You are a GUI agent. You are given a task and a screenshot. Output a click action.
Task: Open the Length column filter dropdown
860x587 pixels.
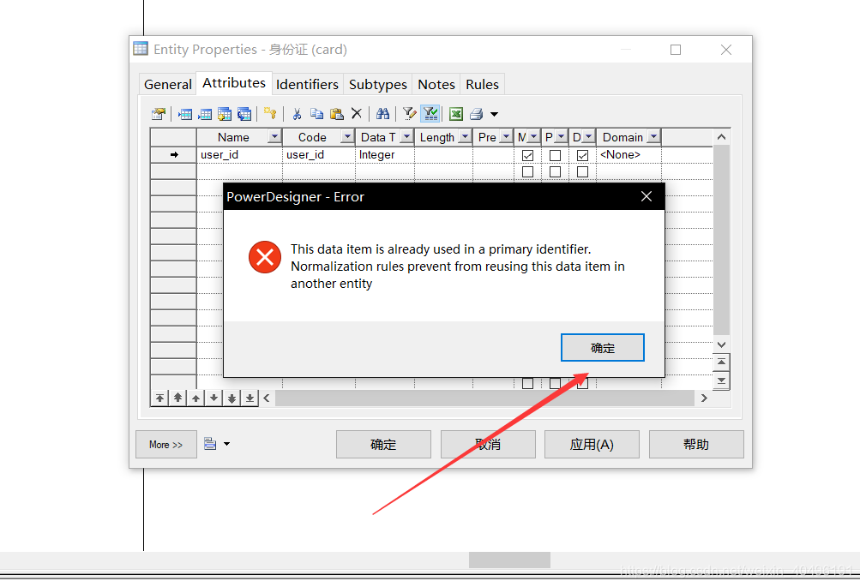coord(465,136)
